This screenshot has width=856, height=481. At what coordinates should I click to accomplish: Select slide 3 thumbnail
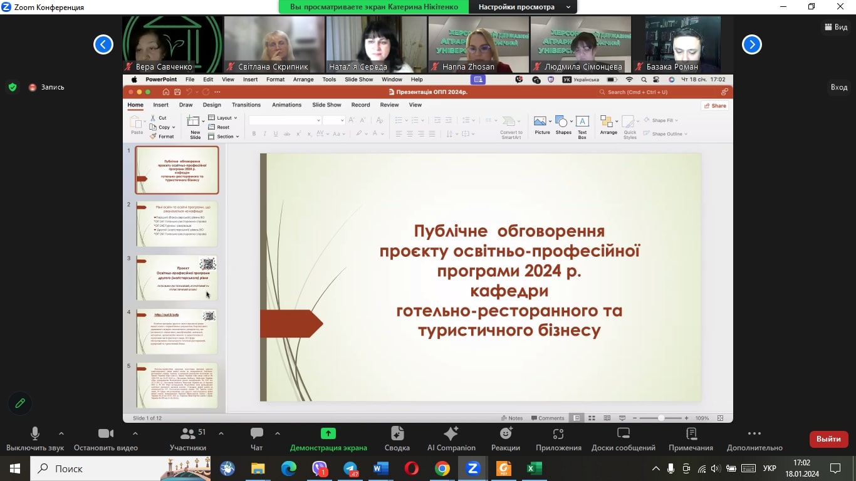(177, 277)
